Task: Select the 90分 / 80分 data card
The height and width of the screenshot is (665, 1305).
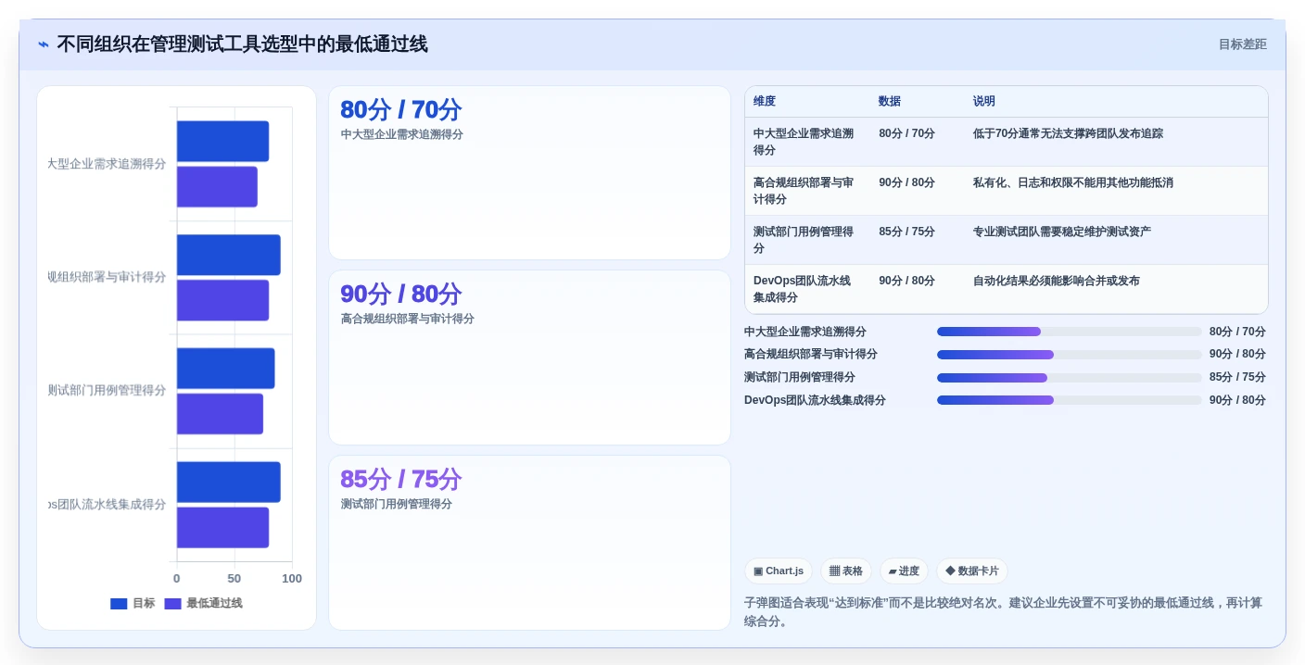Action: coord(529,358)
